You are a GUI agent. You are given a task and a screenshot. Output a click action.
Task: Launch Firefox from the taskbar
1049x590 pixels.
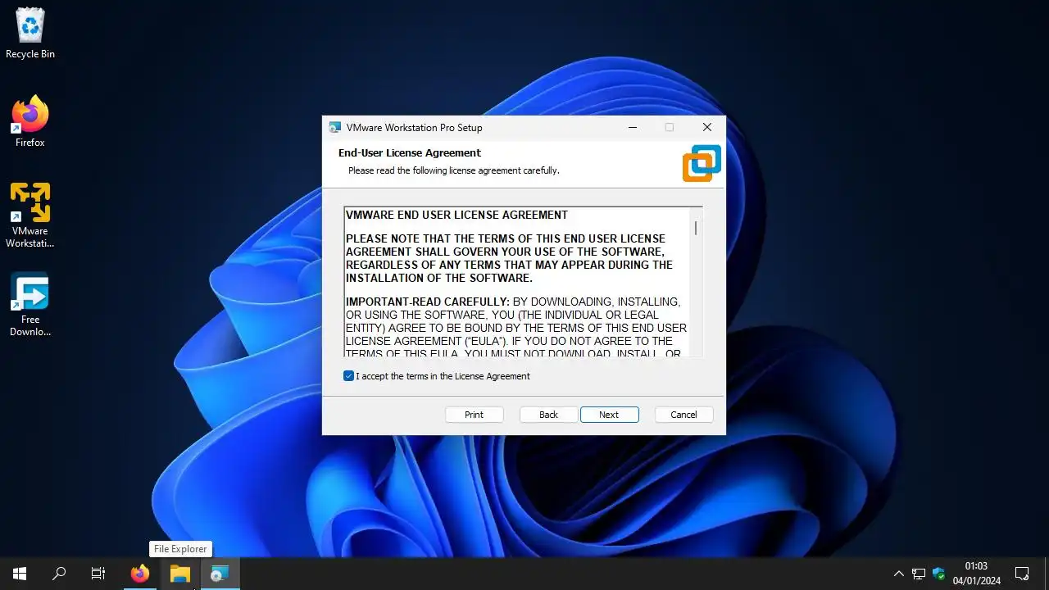coord(140,574)
